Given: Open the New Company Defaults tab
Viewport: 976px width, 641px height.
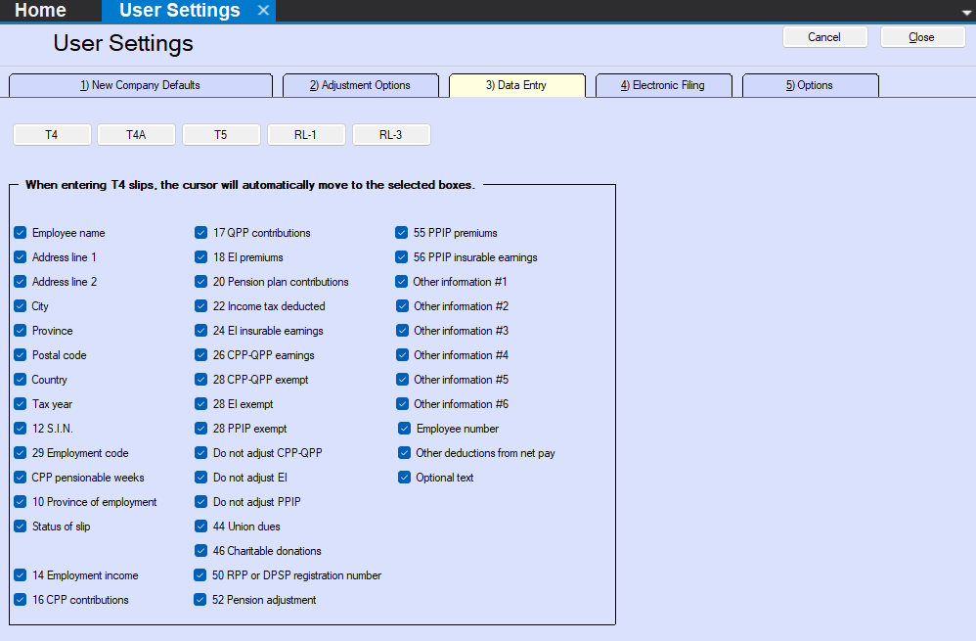Looking at the screenshot, I should pyautogui.click(x=140, y=85).
